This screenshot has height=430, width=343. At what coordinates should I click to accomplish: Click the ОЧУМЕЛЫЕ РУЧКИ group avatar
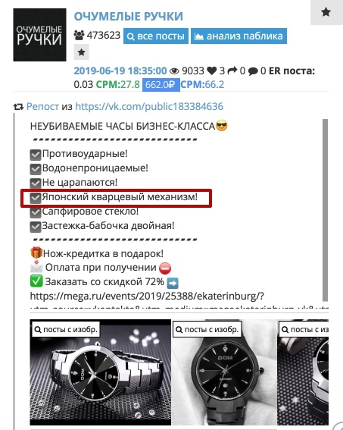(x=39, y=35)
